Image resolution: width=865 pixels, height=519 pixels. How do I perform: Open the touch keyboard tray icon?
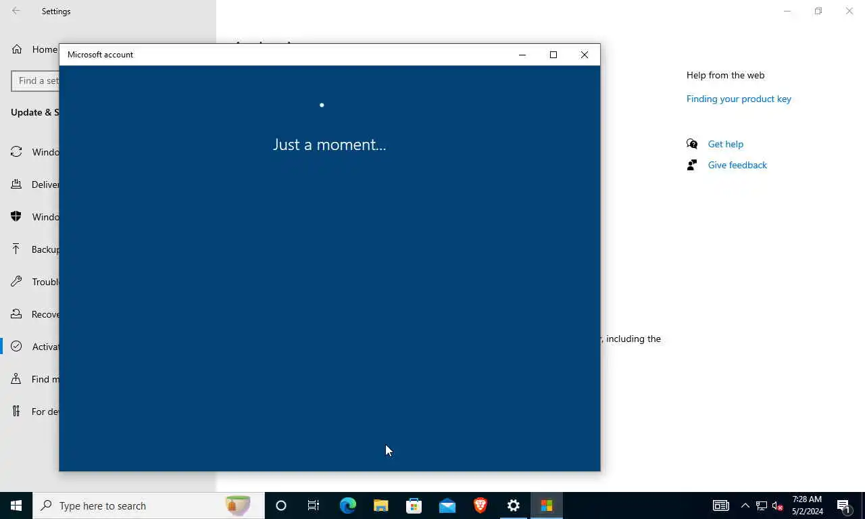point(721,505)
